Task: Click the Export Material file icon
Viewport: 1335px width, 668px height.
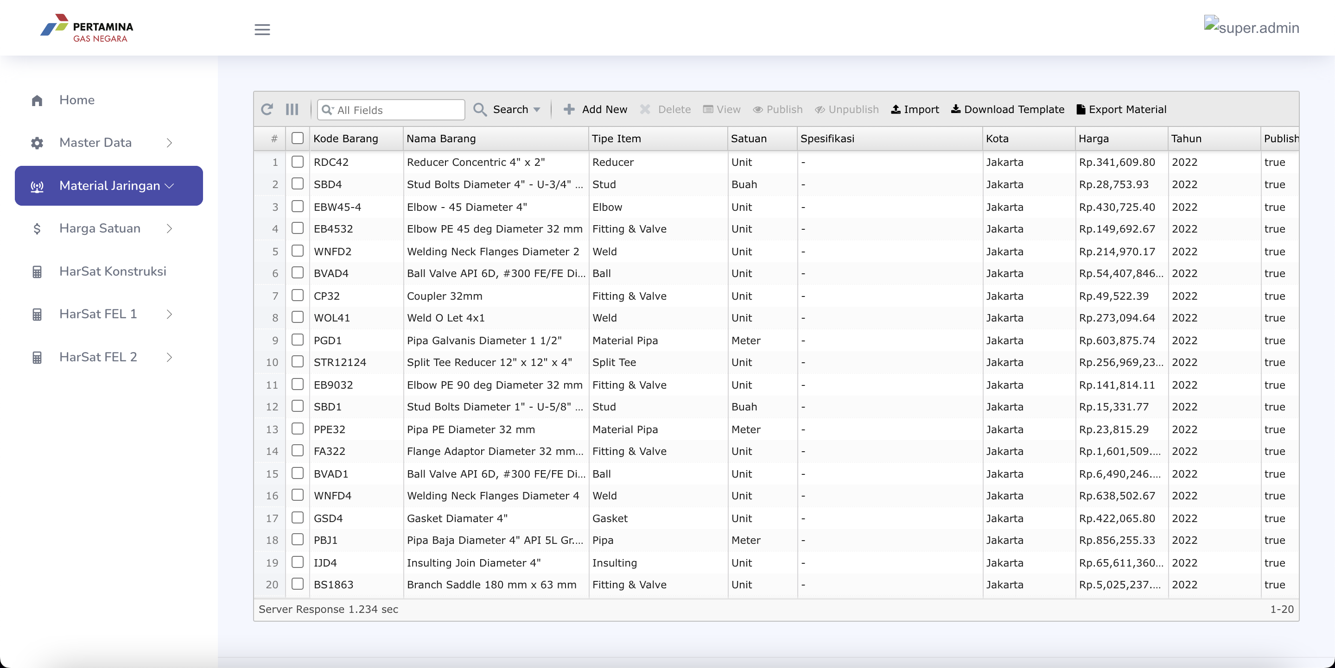Action: tap(1081, 109)
